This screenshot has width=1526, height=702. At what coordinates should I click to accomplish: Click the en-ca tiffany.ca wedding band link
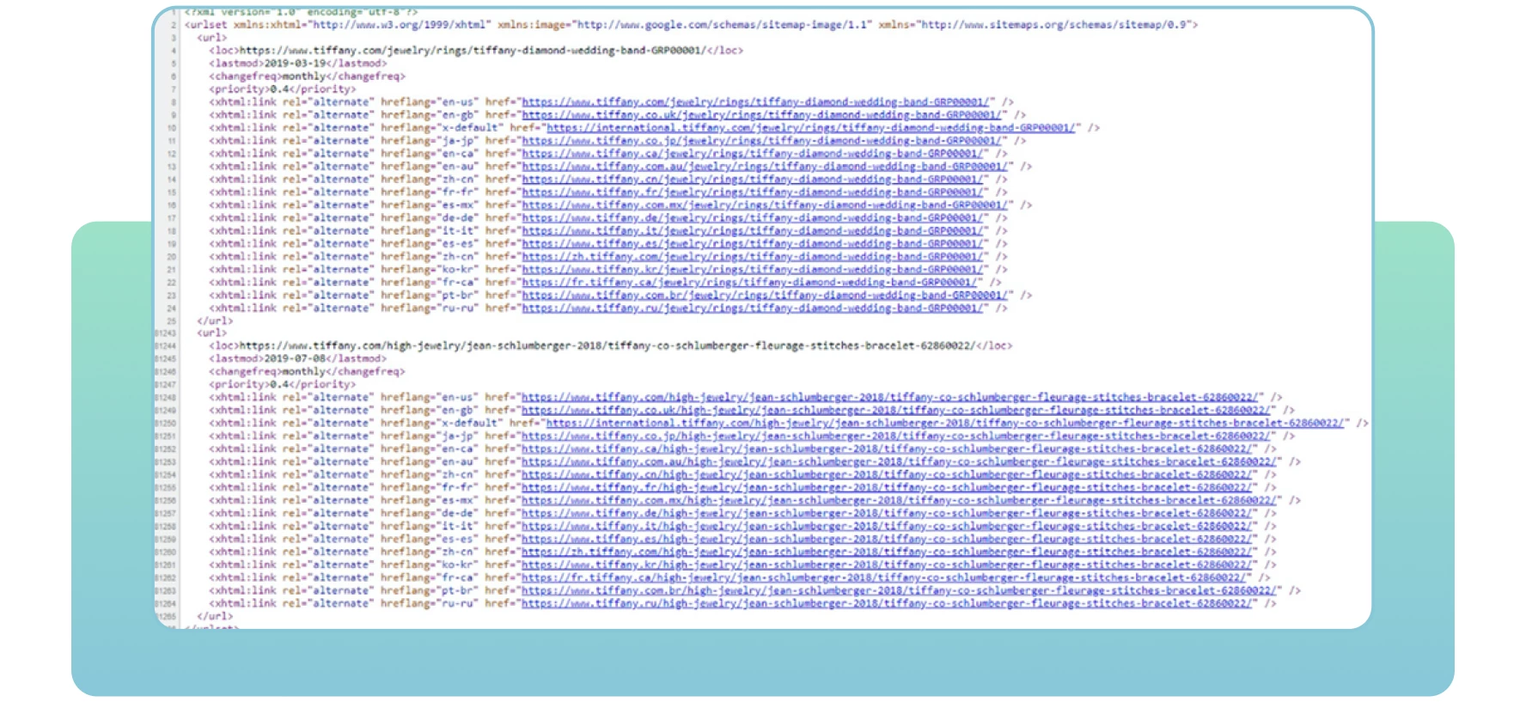click(x=753, y=153)
